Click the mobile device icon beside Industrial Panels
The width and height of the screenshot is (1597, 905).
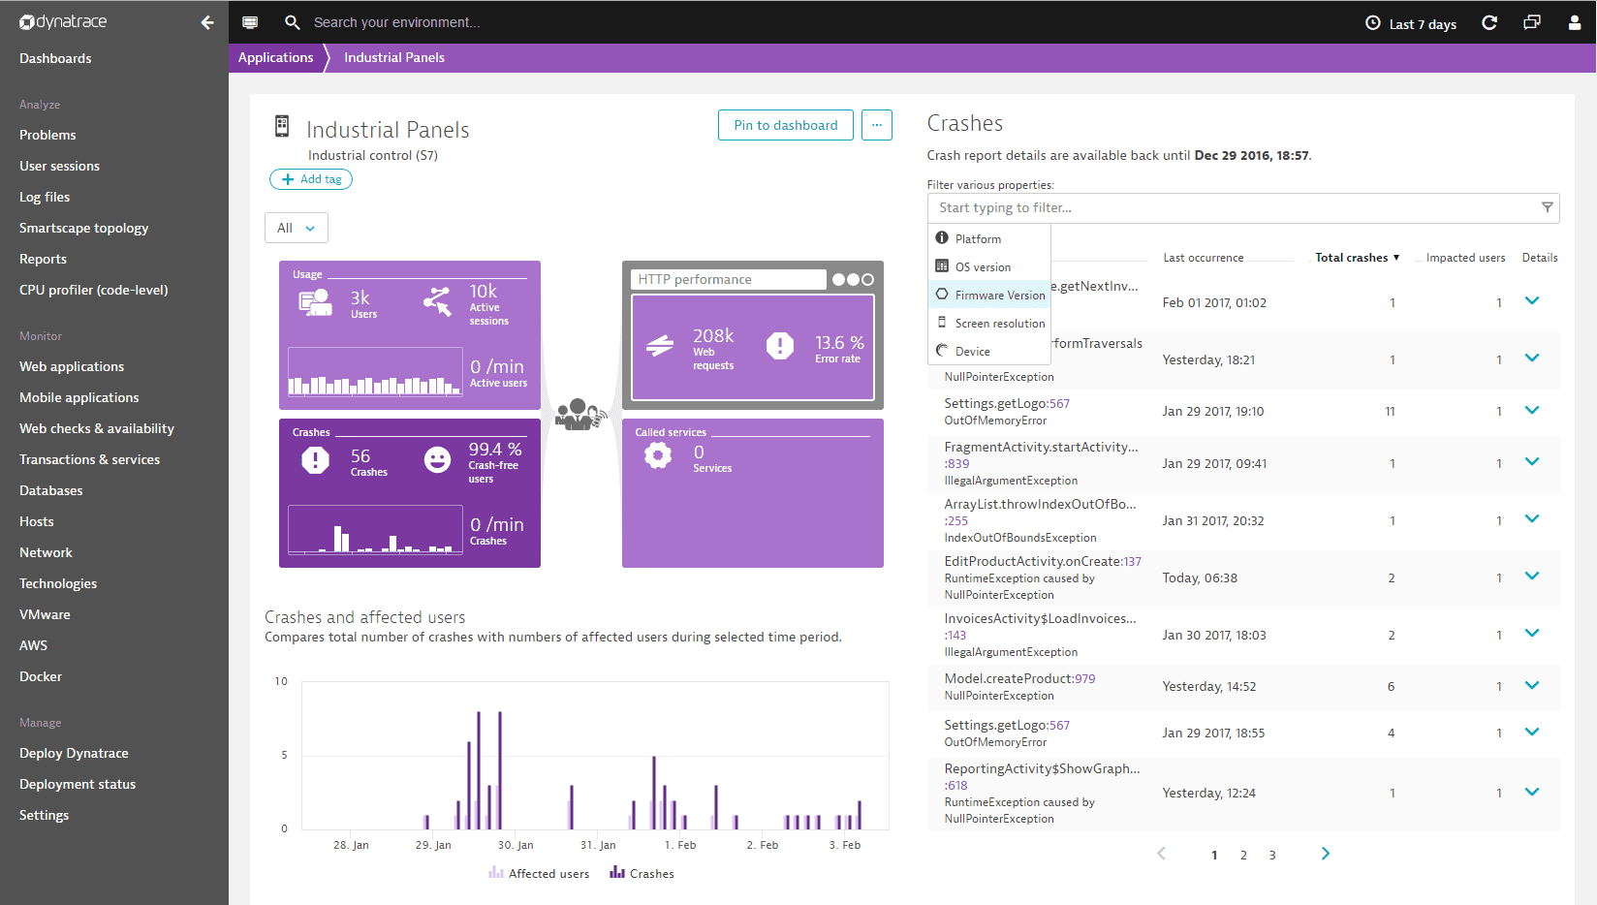coord(282,125)
